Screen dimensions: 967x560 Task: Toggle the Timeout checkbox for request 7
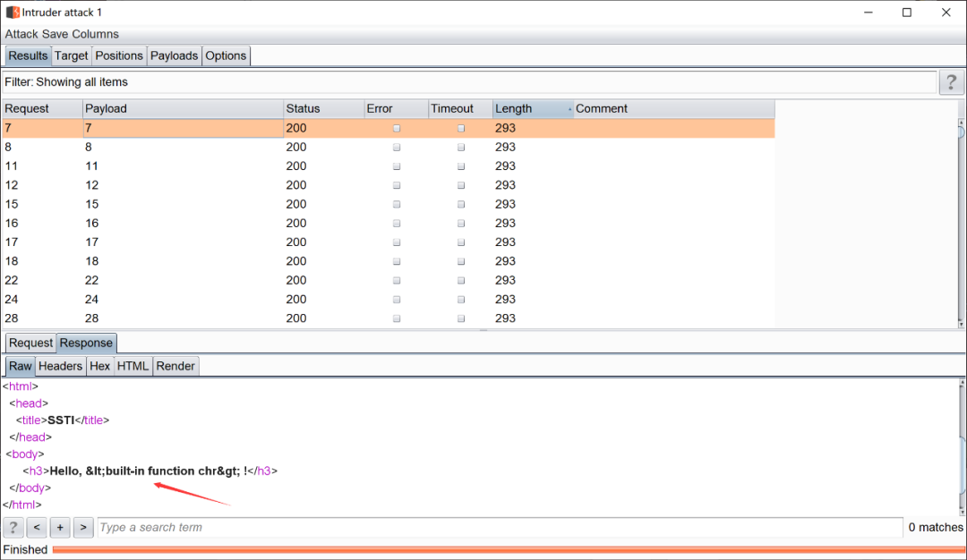[x=460, y=128]
